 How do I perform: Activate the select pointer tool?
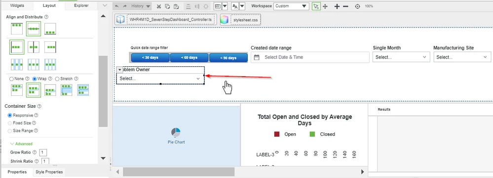(x=316, y=6)
